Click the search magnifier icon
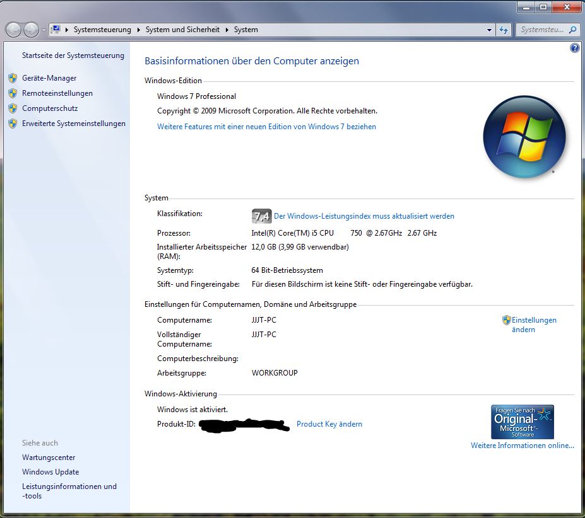585x518 pixels. coord(572,30)
